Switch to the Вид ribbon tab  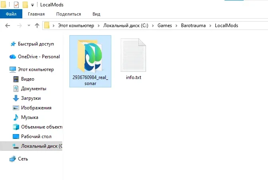point(96,14)
